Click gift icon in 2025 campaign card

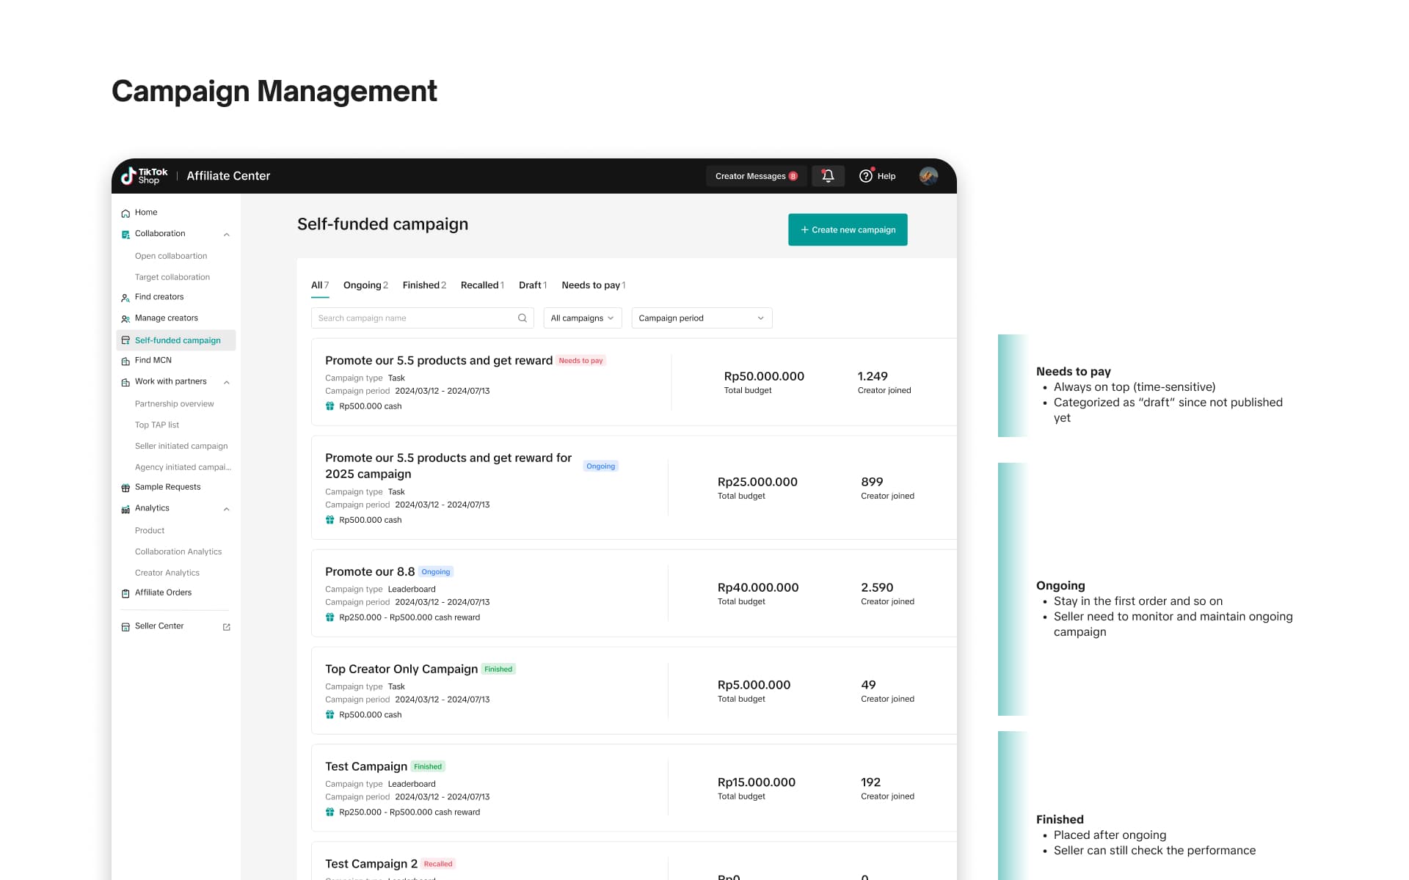[330, 520]
